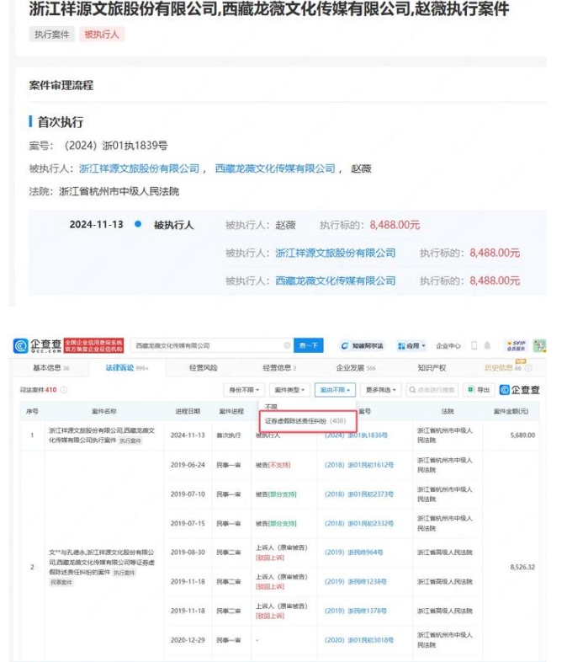Viewport: 567px width, 662px height.
Task: Click the case name in table row 1
Action: 102,435
